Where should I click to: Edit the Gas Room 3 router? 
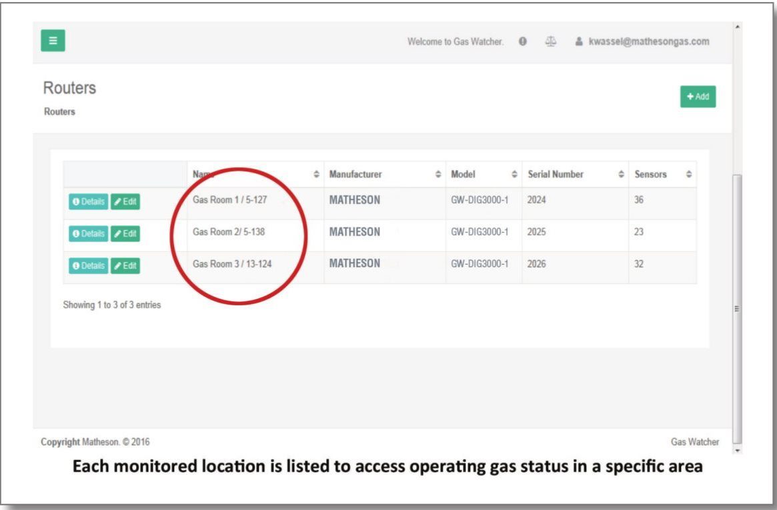125,266
